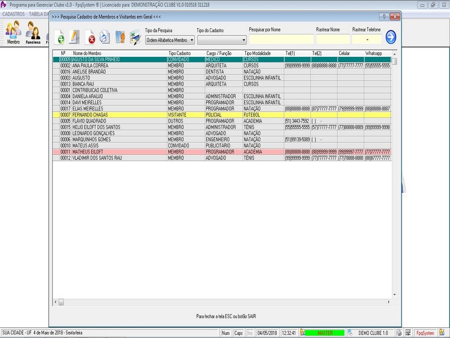
Task: Select row MATEUS ASSIS
Action: pos(222,146)
